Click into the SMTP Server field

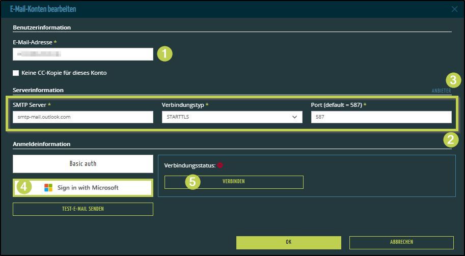coord(83,117)
